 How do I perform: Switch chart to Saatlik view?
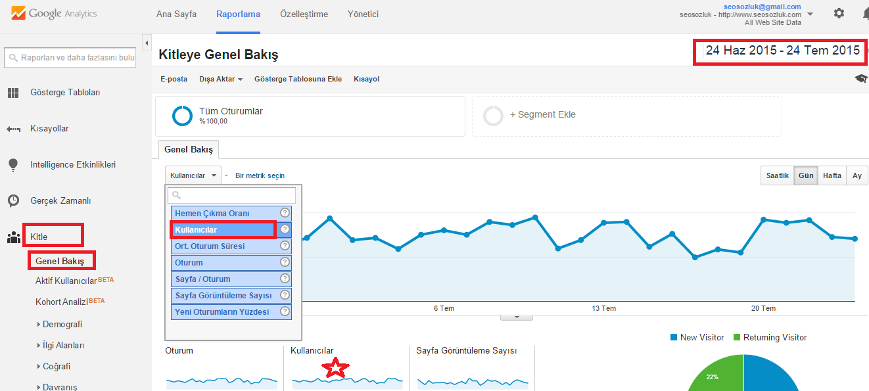click(778, 175)
